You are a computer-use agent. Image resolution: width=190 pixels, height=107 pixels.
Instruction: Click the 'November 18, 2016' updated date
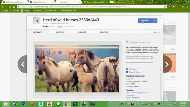click(x=140, y=81)
